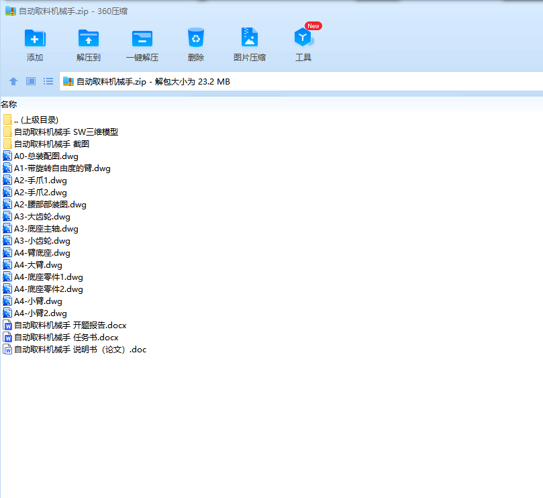The height and width of the screenshot is (498, 543).
Task: Select 自动取料机械手 说明书（论文）.doc
Action: (x=75, y=350)
